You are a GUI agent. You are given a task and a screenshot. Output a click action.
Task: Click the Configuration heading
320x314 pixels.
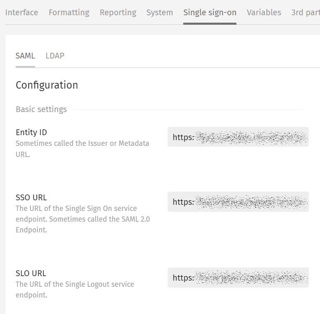coord(47,85)
